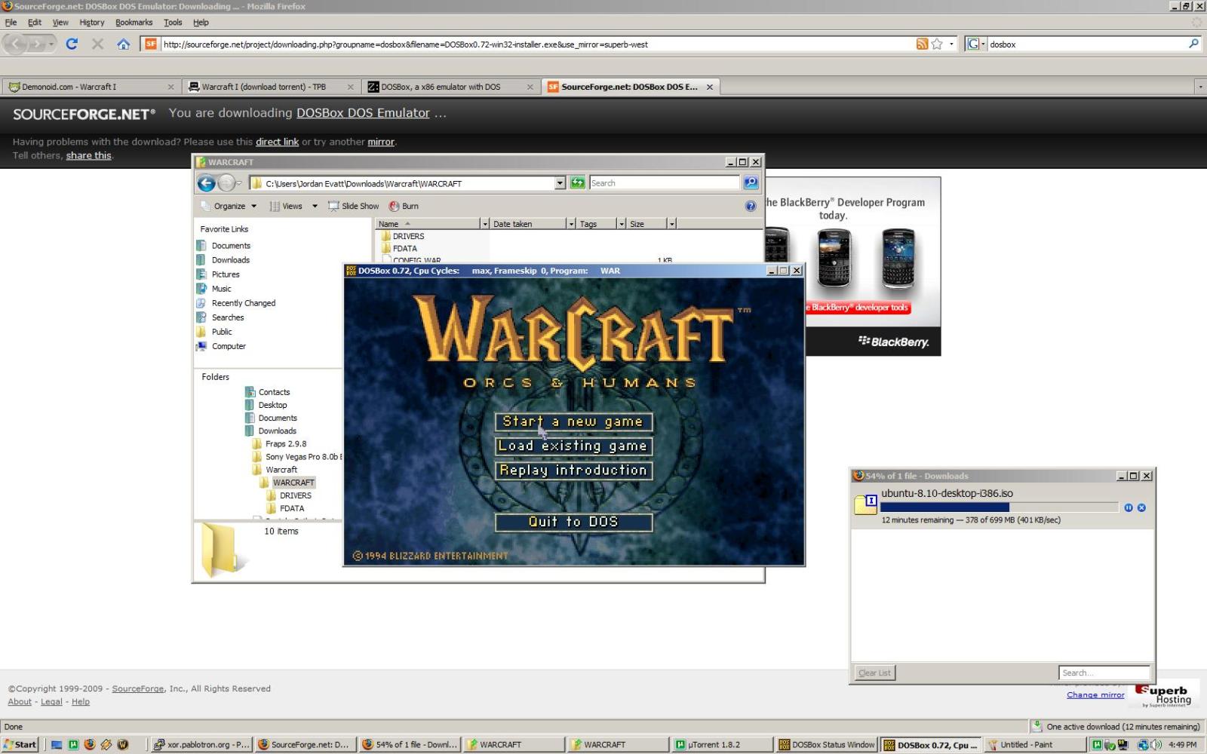Pause the ubuntu ISO download

tap(1129, 507)
